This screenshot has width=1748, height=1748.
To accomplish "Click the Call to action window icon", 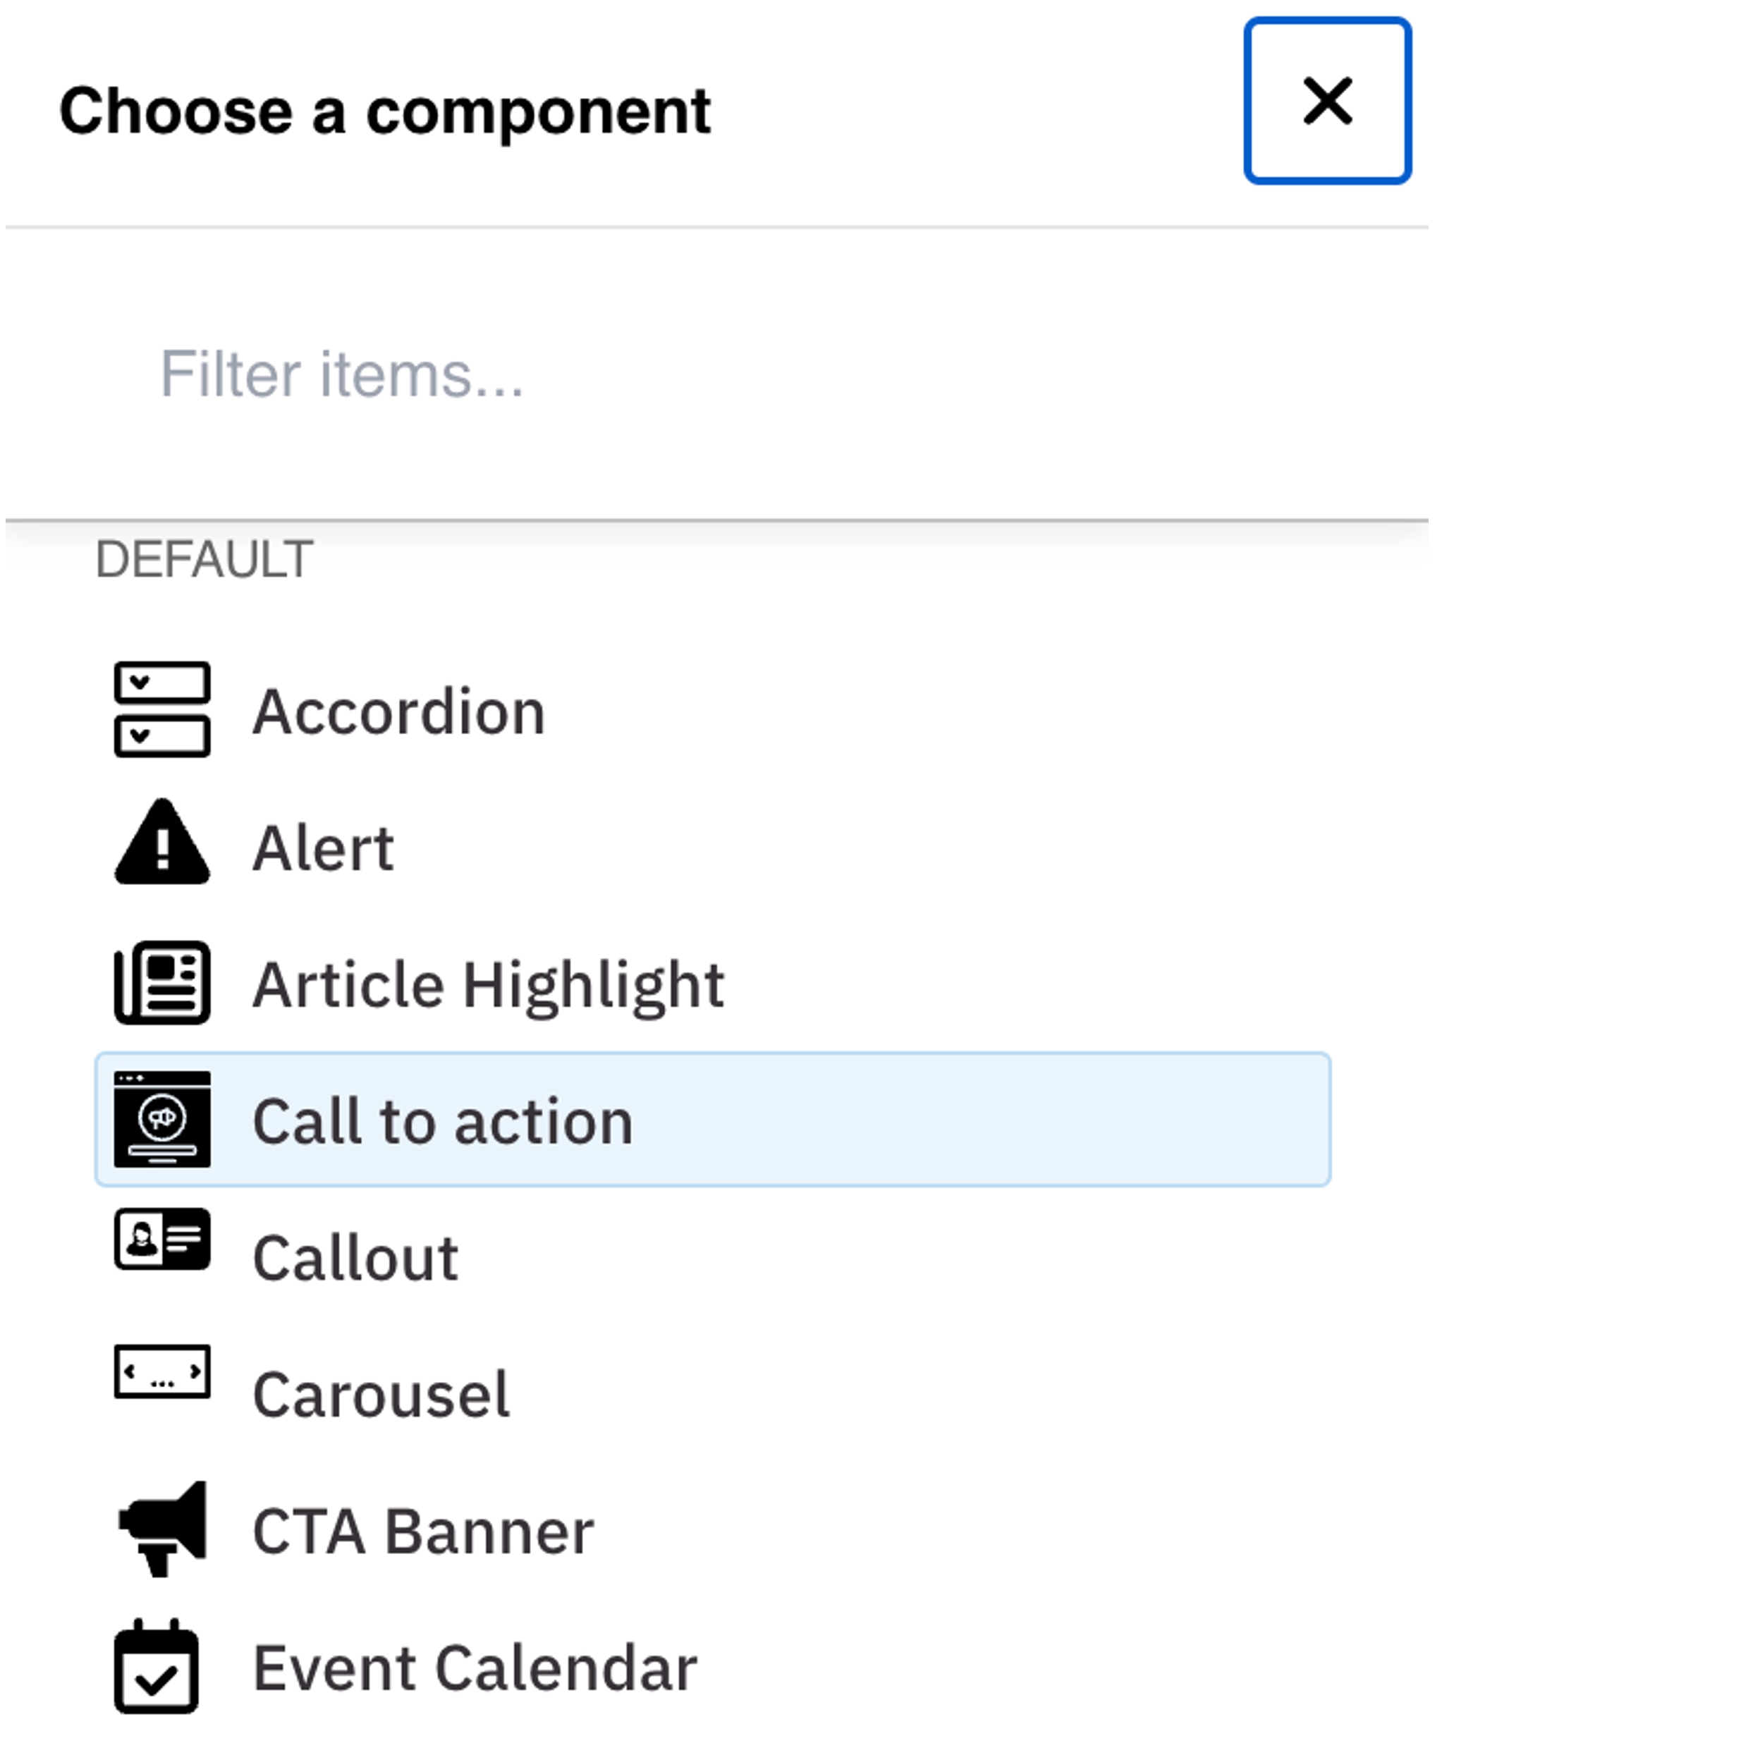I will [162, 1119].
